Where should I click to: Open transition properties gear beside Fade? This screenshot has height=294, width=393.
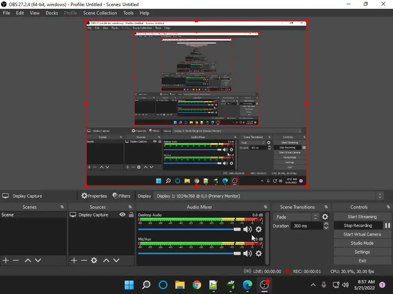tap(325, 217)
